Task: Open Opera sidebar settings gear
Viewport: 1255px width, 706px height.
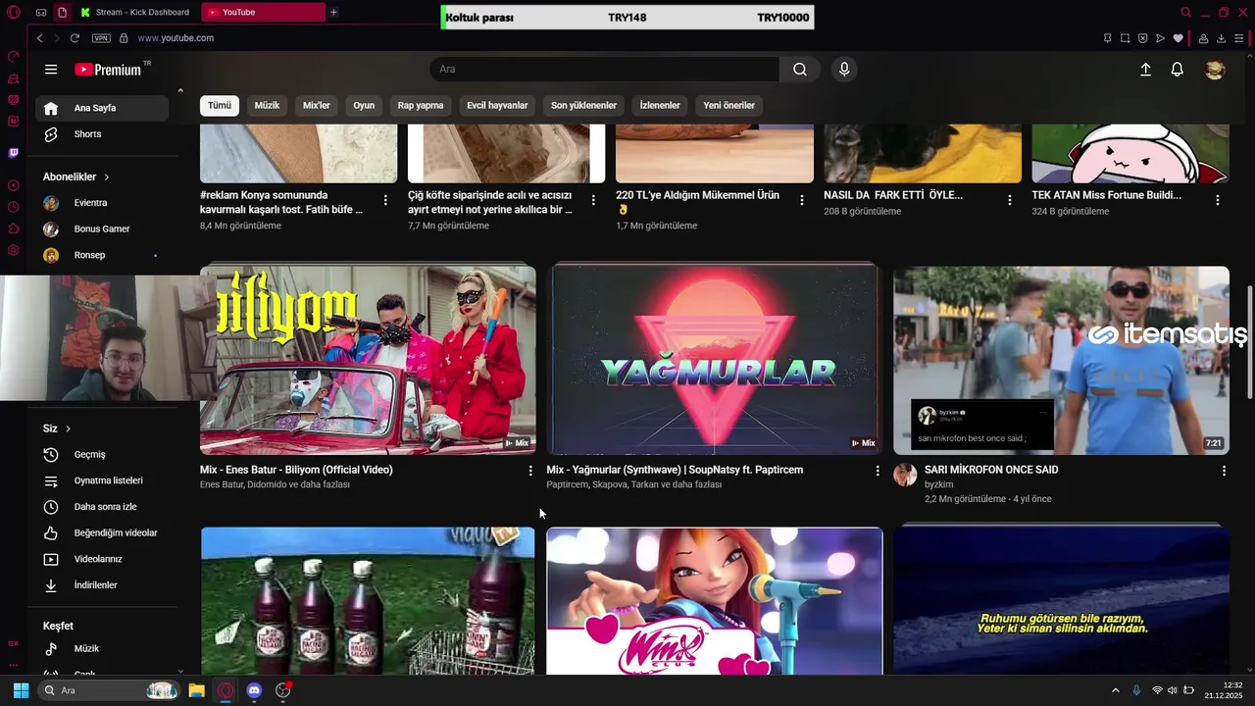Action: point(13,250)
